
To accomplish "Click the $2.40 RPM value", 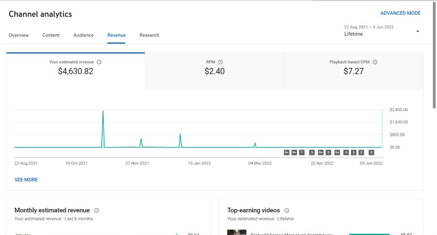I will 215,71.
